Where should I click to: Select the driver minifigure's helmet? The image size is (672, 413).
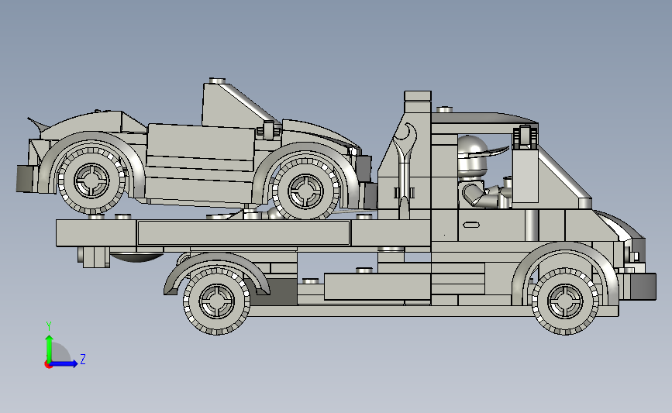click(x=473, y=156)
